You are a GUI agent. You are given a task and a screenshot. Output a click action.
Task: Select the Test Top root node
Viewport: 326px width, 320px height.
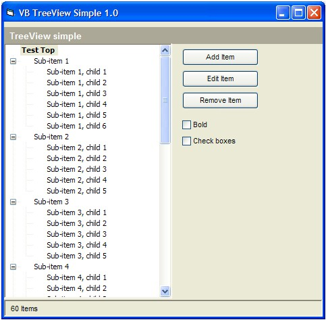[x=38, y=50]
